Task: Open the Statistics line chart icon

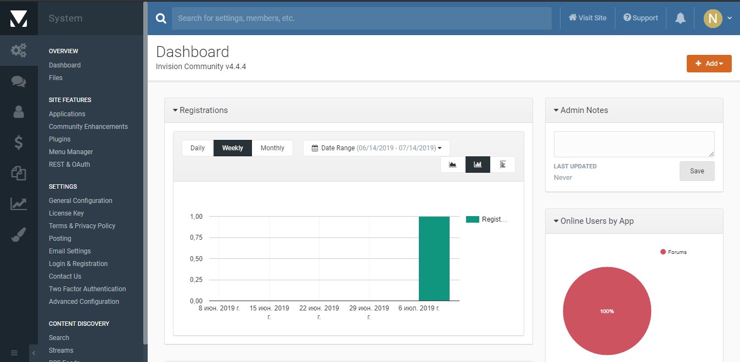Action: 19,204
